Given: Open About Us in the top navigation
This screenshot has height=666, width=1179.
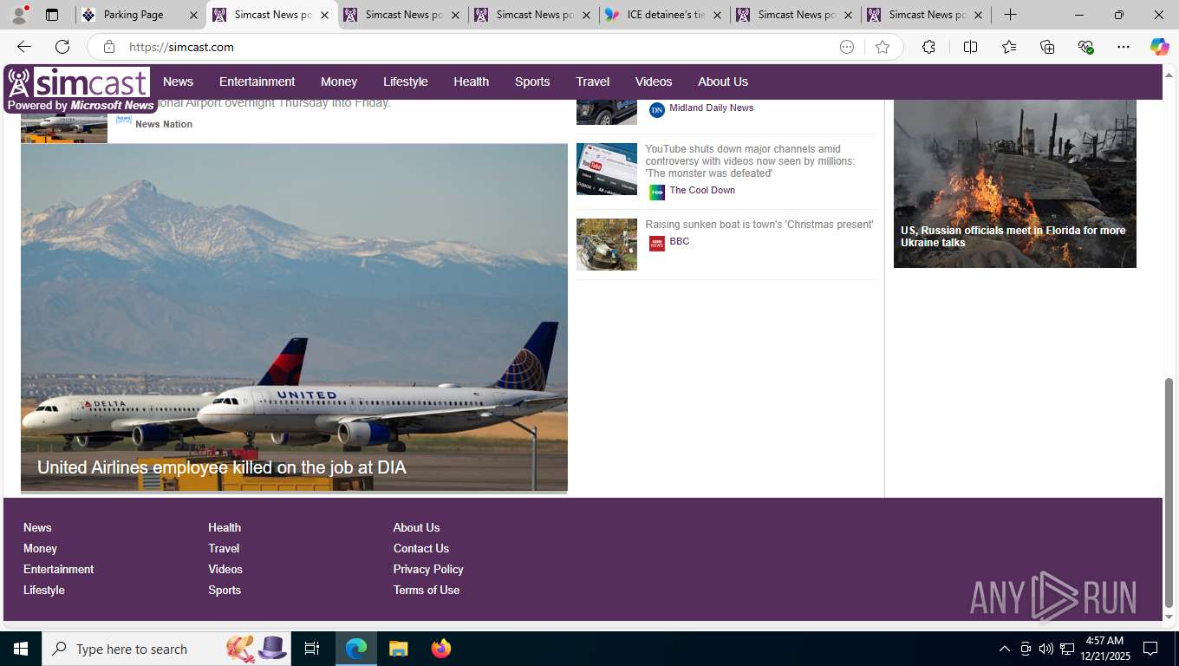Looking at the screenshot, I should tap(723, 82).
